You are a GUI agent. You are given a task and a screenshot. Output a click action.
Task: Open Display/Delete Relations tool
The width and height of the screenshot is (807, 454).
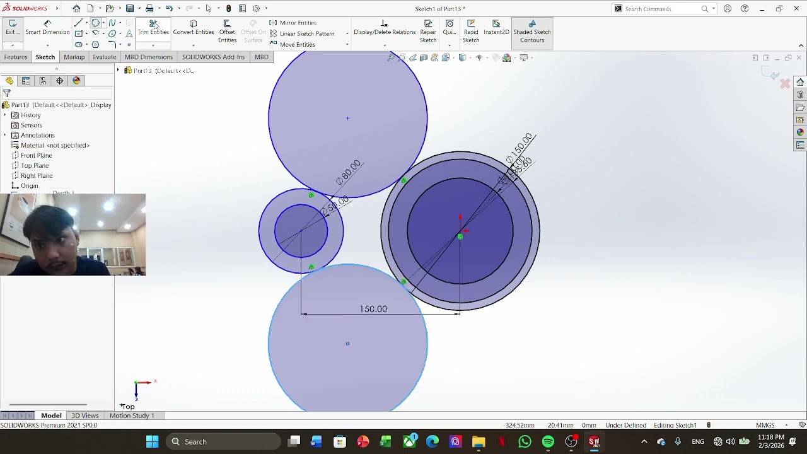pos(385,28)
